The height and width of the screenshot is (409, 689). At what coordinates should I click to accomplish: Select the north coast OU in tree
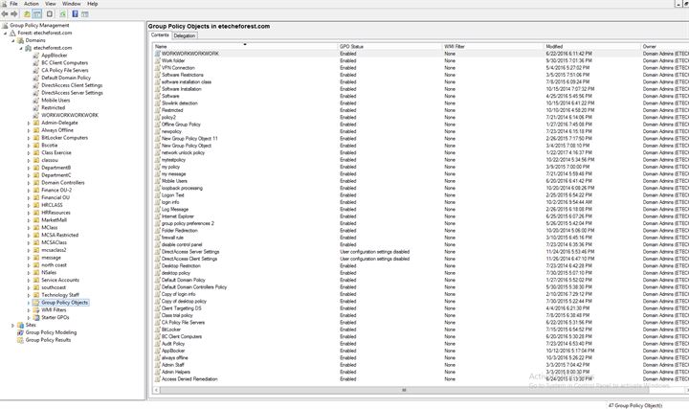[54, 265]
